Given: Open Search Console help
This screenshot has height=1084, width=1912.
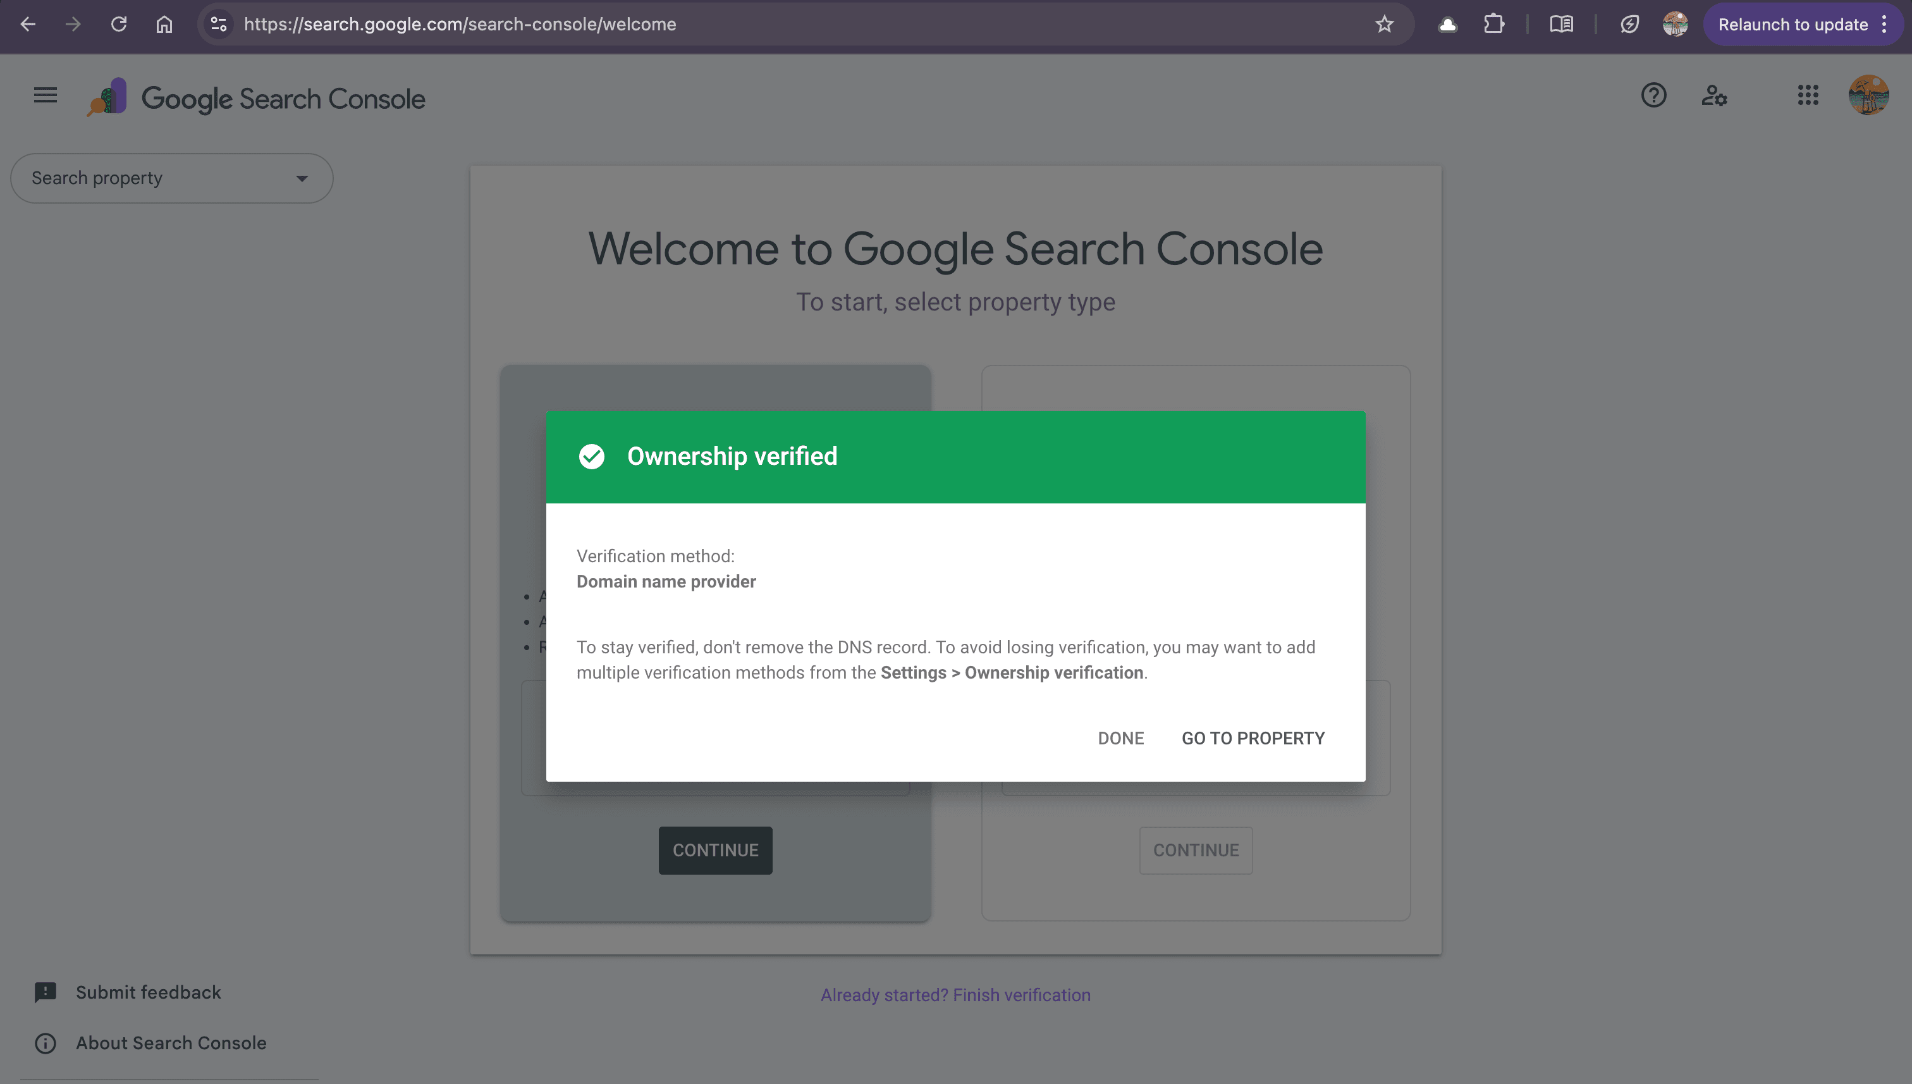Looking at the screenshot, I should tap(1653, 95).
